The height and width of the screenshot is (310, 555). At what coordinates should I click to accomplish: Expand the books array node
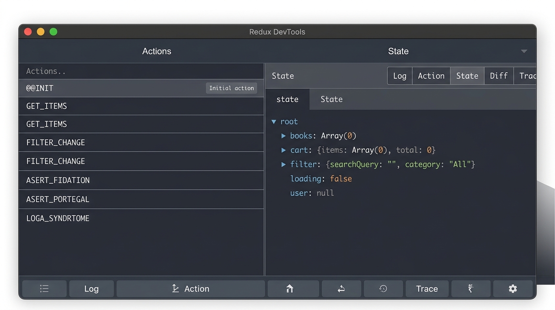click(284, 136)
